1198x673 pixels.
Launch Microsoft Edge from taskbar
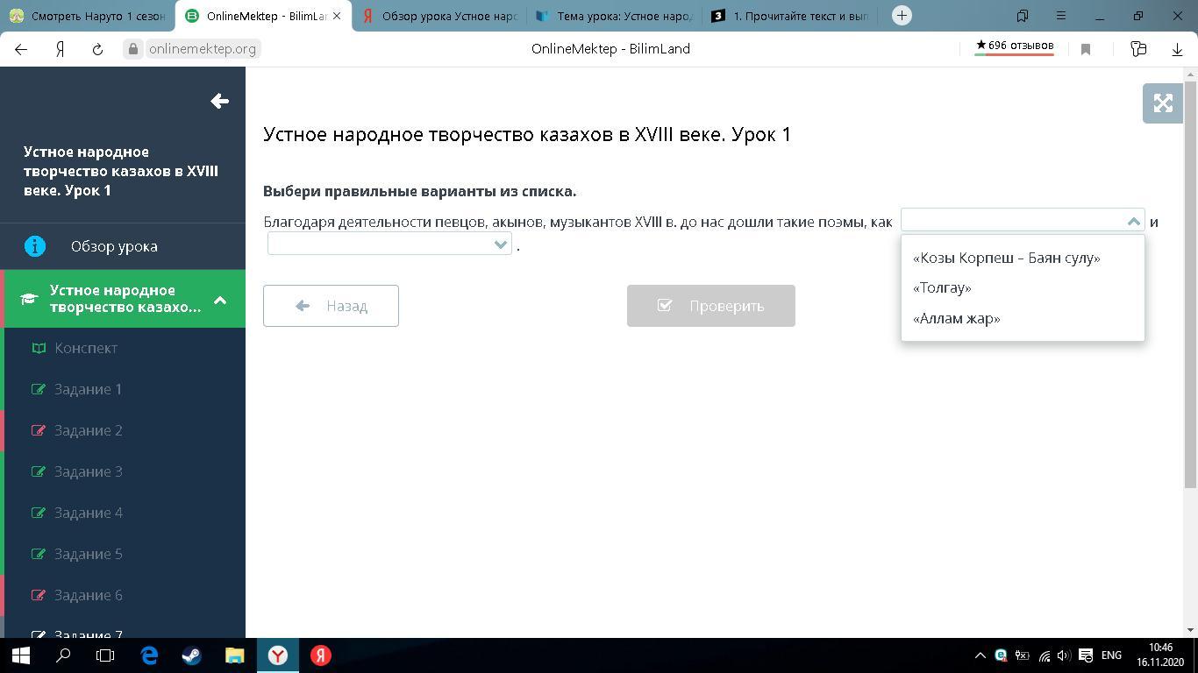pos(149,655)
